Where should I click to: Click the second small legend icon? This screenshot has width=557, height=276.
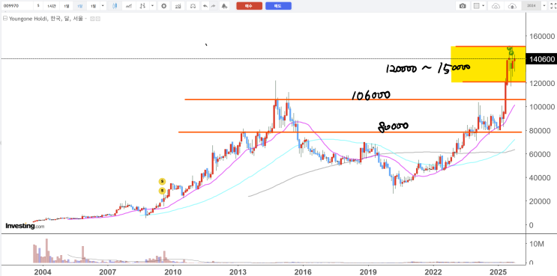point(97,19)
